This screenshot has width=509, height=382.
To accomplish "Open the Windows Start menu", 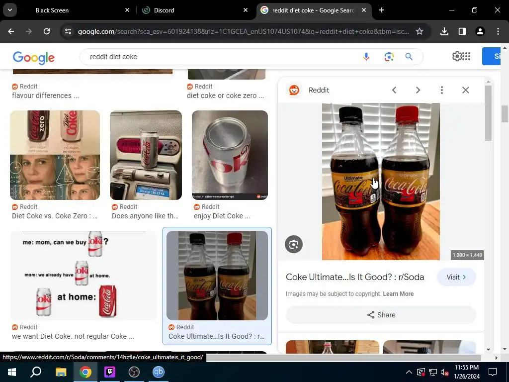I will pos(12,372).
